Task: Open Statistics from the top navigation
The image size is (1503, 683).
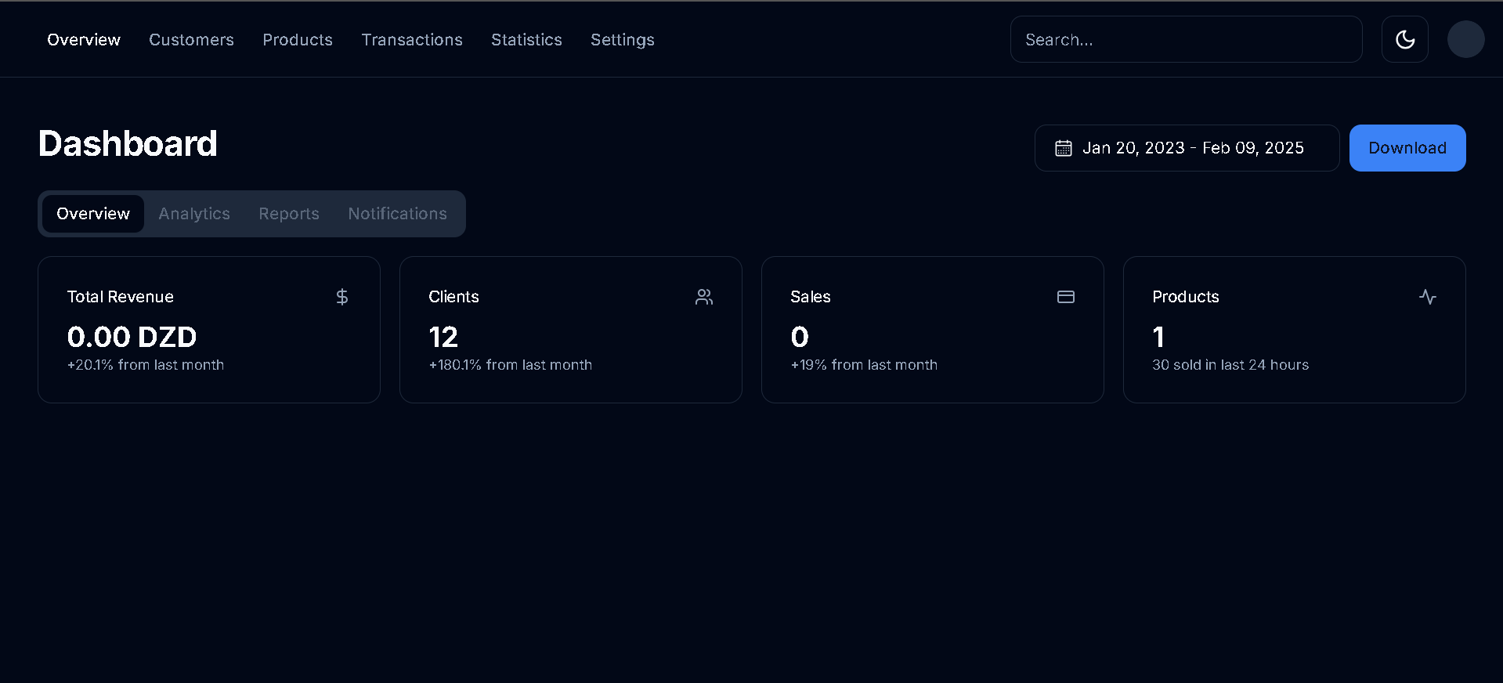Action: 526,40
